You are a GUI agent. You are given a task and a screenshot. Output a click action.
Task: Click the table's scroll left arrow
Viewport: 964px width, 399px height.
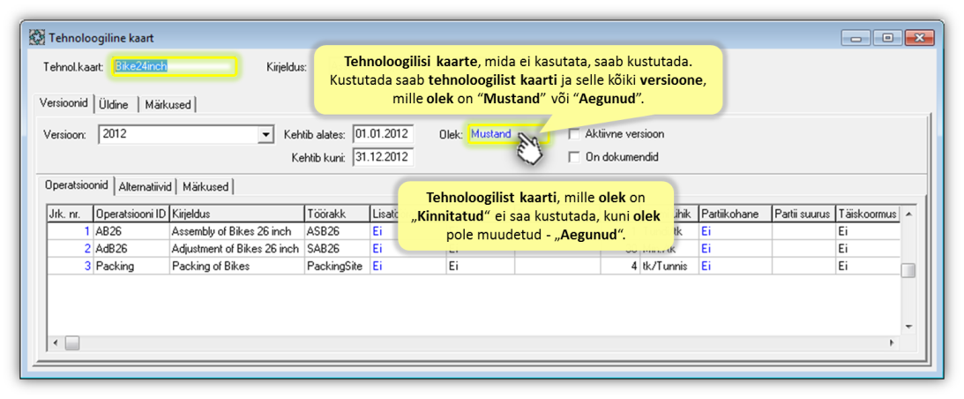tap(54, 343)
